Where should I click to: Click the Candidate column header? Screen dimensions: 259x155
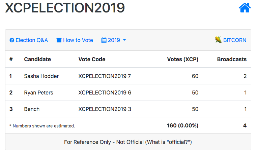tap(37, 59)
